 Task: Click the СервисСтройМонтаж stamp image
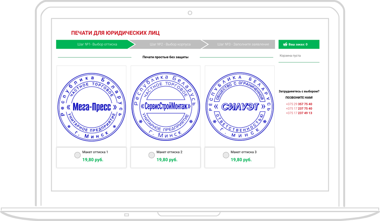[x=166, y=106]
